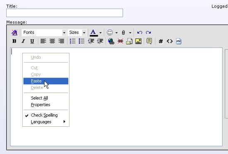Wrap HTML tags angle brackets icon

pyautogui.click(x=170, y=41)
